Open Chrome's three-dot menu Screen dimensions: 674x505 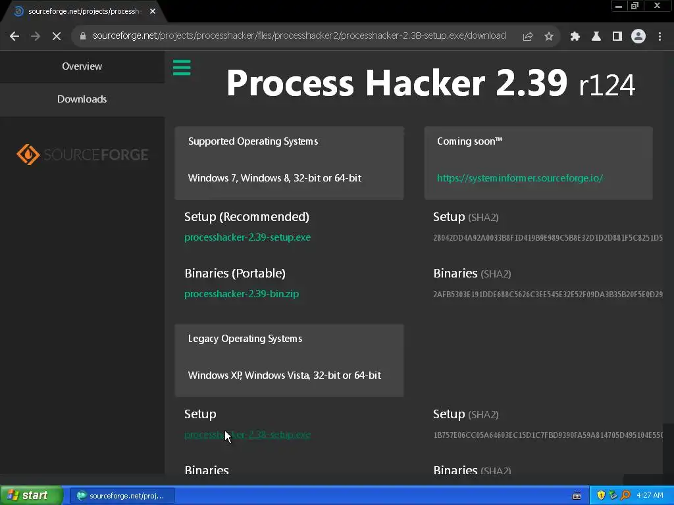[660, 37]
